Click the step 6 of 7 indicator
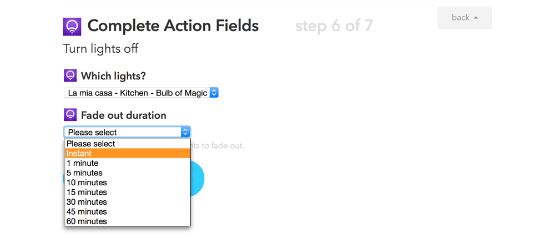This screenshot has width=555, height=238. click(334, 26)
